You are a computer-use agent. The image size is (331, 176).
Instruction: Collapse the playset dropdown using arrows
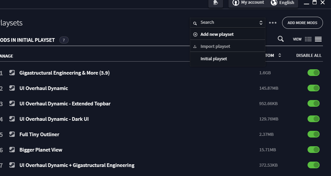tap(261, 23)
